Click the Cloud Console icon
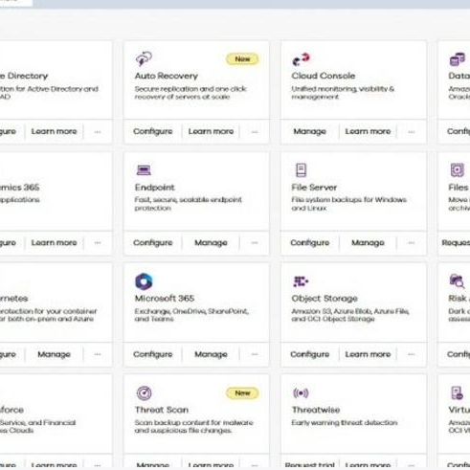Viewport: 470px width, 470px height. (x=301, y=59)
